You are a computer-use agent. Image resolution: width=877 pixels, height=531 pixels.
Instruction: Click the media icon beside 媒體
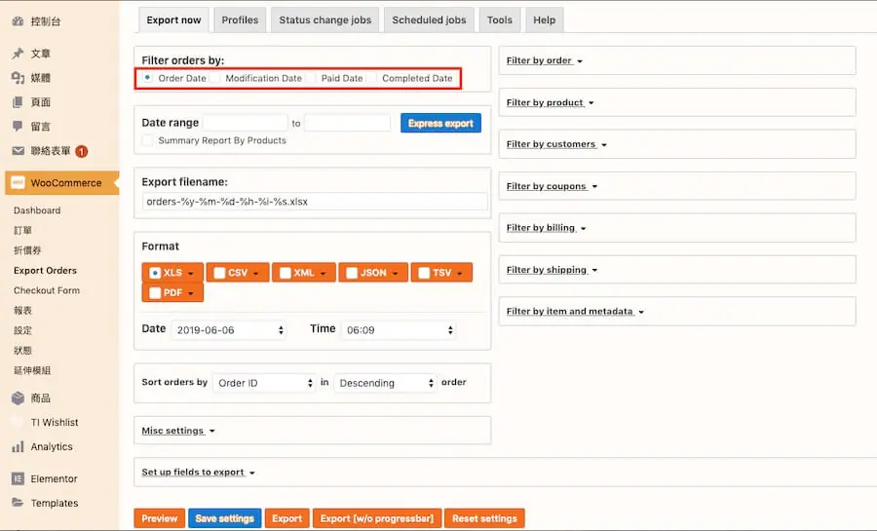18,78
